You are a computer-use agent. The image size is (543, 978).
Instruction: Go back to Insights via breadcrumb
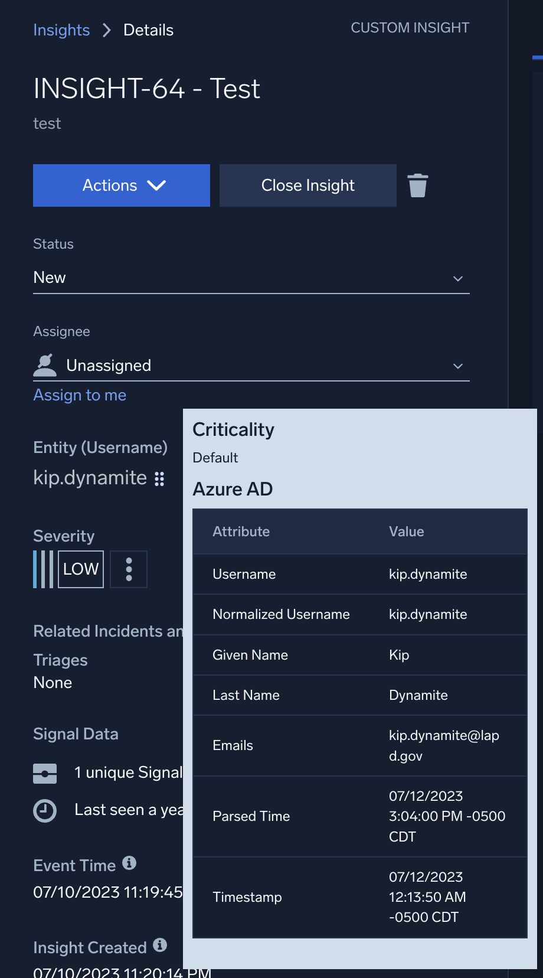[61, 30]
